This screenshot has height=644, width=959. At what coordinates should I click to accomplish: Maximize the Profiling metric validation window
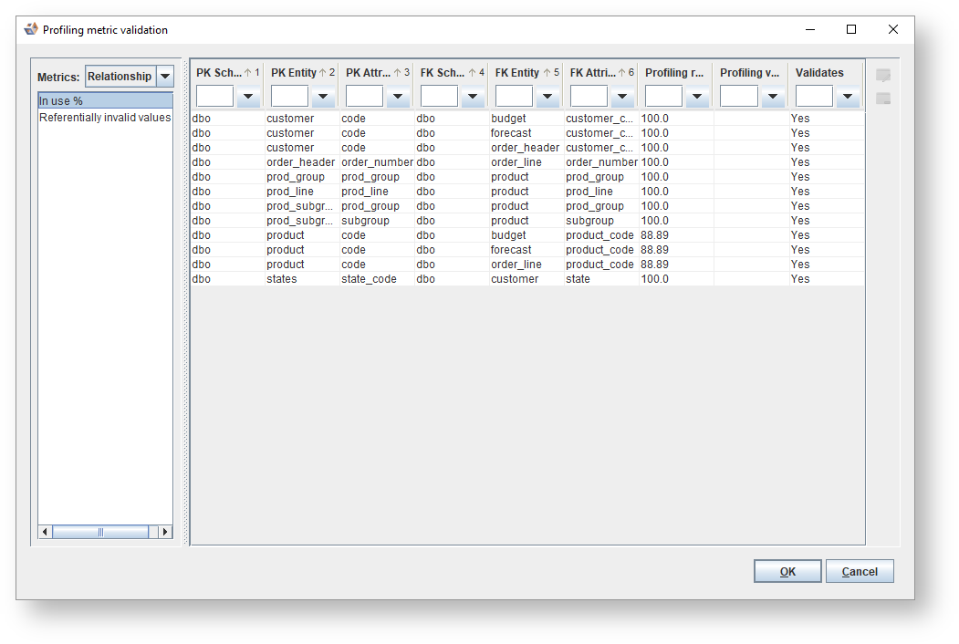(x=850, y=29)
